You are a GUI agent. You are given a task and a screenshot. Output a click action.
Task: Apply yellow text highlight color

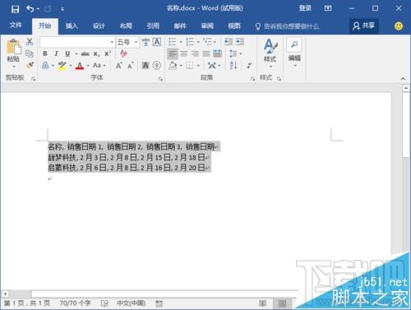(62, 66)
